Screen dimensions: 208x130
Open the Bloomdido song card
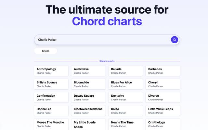pyautogui.click(x=88, y=84)
